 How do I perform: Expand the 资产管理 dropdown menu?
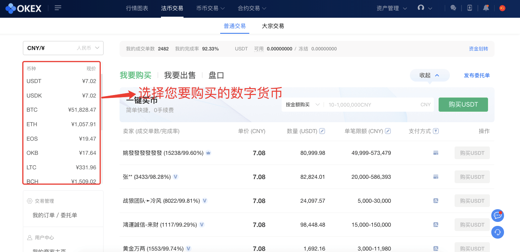(392, 8)
